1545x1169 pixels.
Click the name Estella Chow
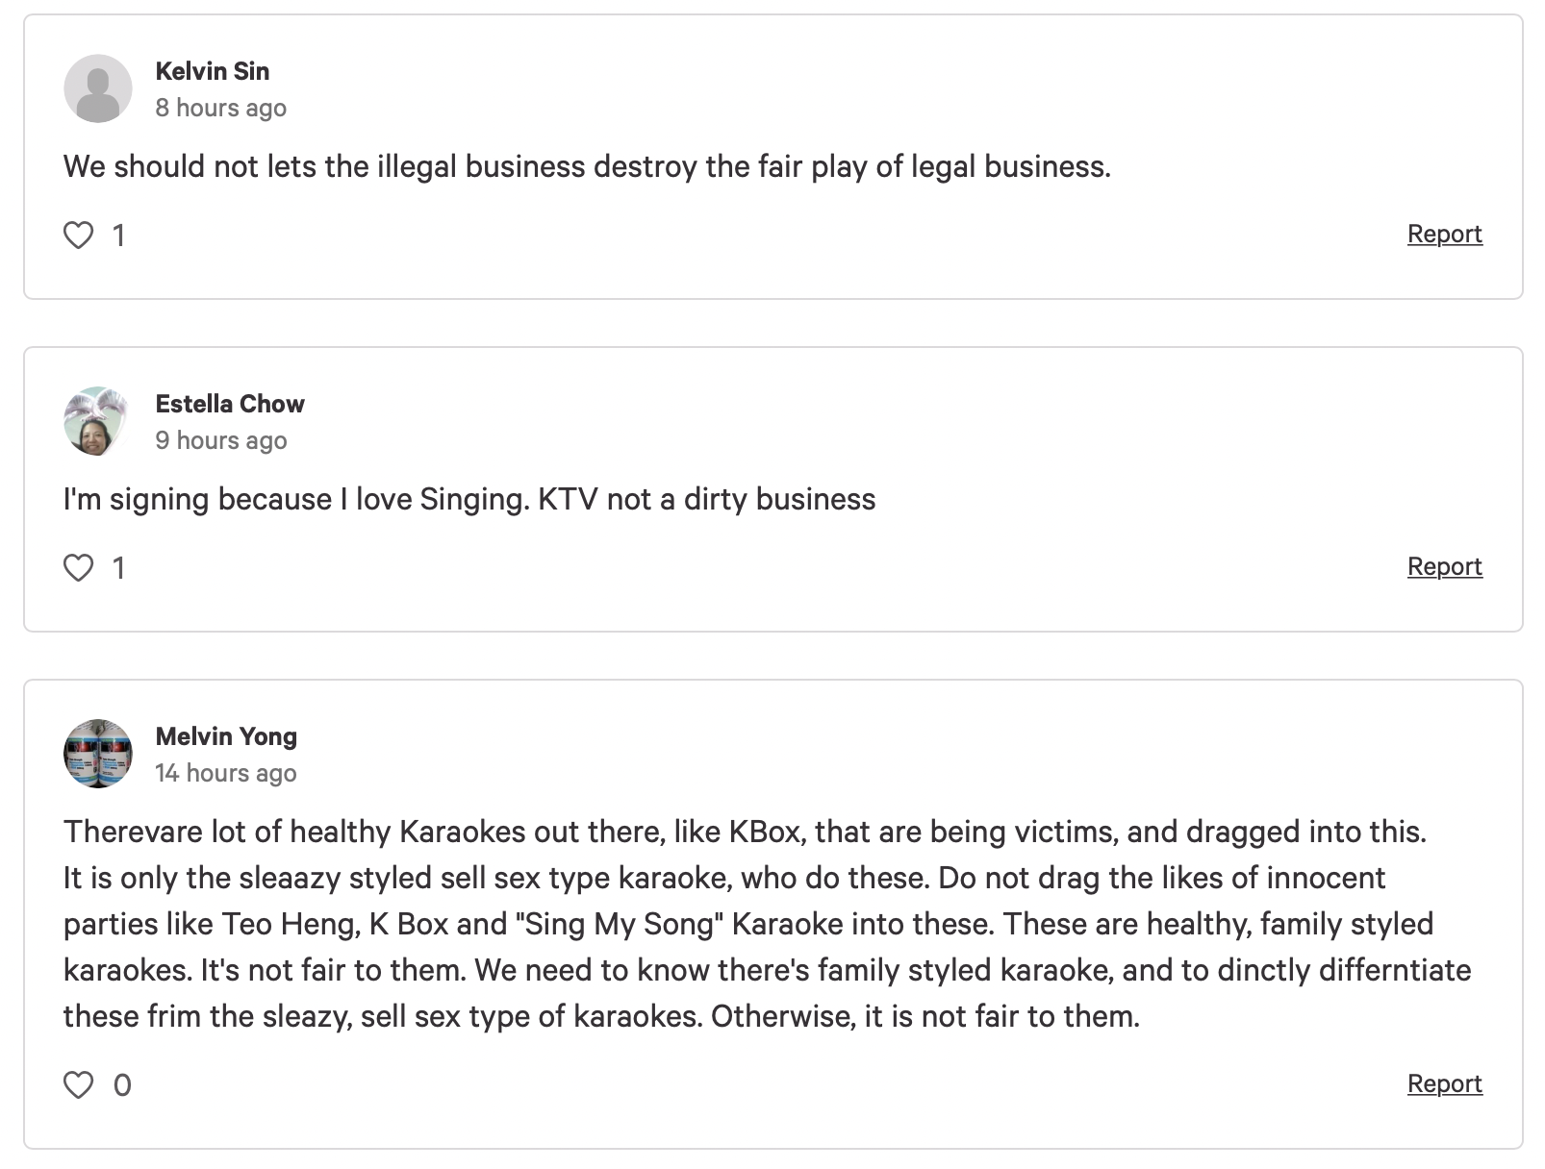coord(230,404)
